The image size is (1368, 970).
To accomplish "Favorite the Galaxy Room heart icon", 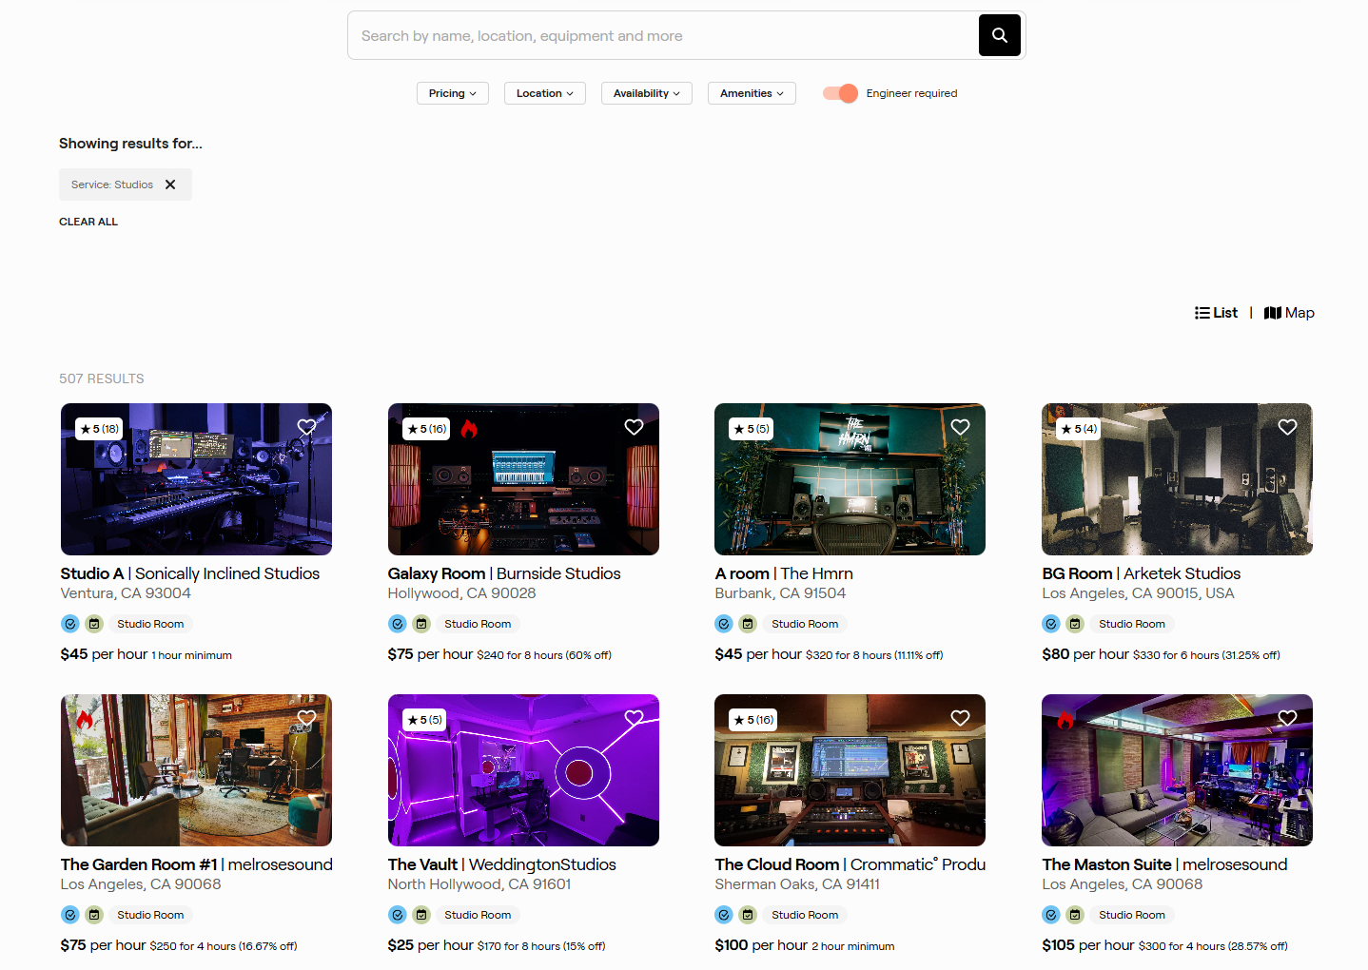I will pyautogui.click(x=634, y=427).
